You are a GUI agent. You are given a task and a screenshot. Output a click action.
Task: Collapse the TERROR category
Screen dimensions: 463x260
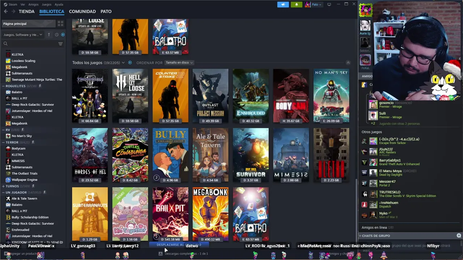[x=3, y=142]
